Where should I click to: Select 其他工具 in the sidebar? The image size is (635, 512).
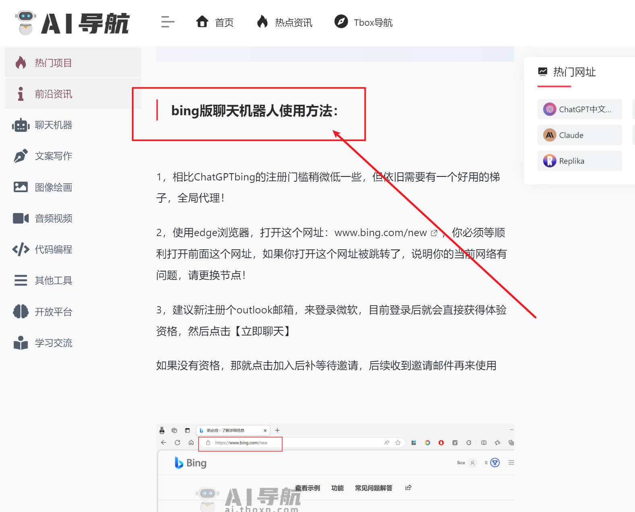click(42, 280)
